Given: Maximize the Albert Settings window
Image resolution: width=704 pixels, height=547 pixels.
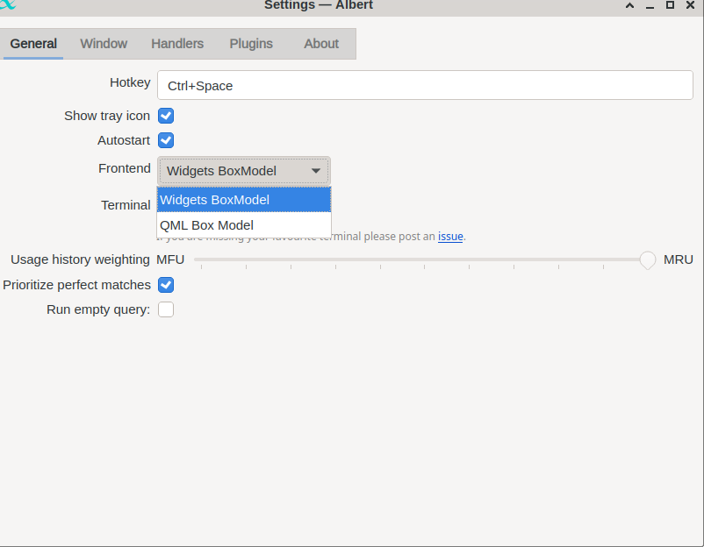Looking at the screenshot, I should pos(668,6).
